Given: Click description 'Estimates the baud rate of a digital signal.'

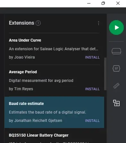Looking at the screenshot, I should point(47,112).
